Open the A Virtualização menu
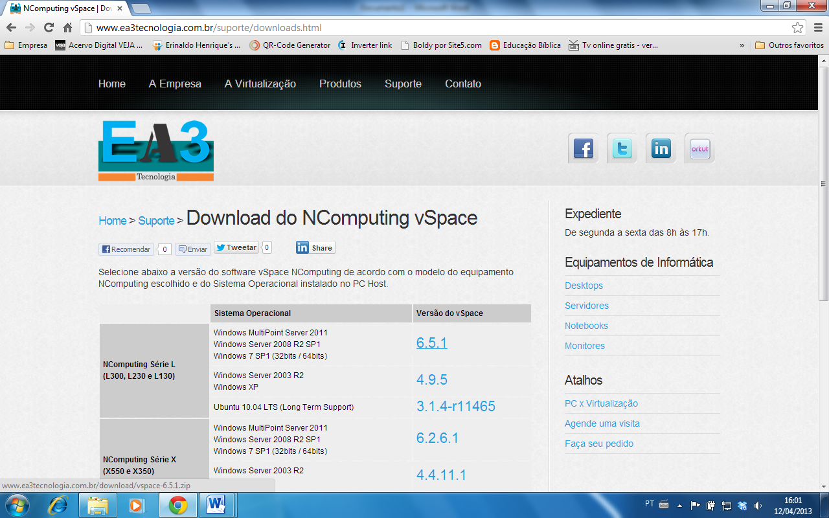Viewport: 829px width, 518px height. pyautogui.click(x=260, y=84)
